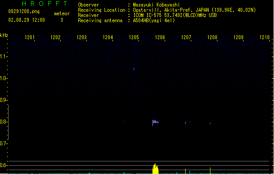274x174 pixels.
Task: Click the 1.1 kHz frequency label
Action: pyautogui.click(x=3, y=57)
